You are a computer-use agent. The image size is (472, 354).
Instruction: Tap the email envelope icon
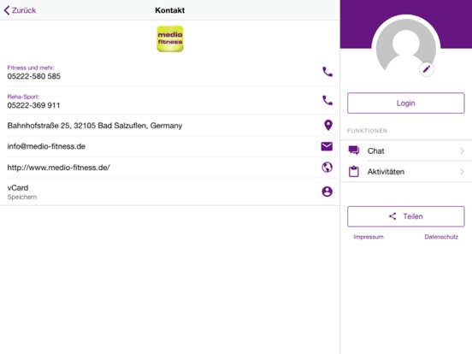[x=327, y=146]
